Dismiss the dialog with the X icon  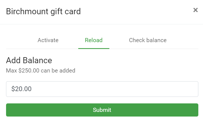pos(195,10)
